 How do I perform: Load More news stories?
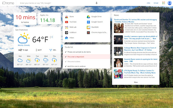(x=136, y=82)
